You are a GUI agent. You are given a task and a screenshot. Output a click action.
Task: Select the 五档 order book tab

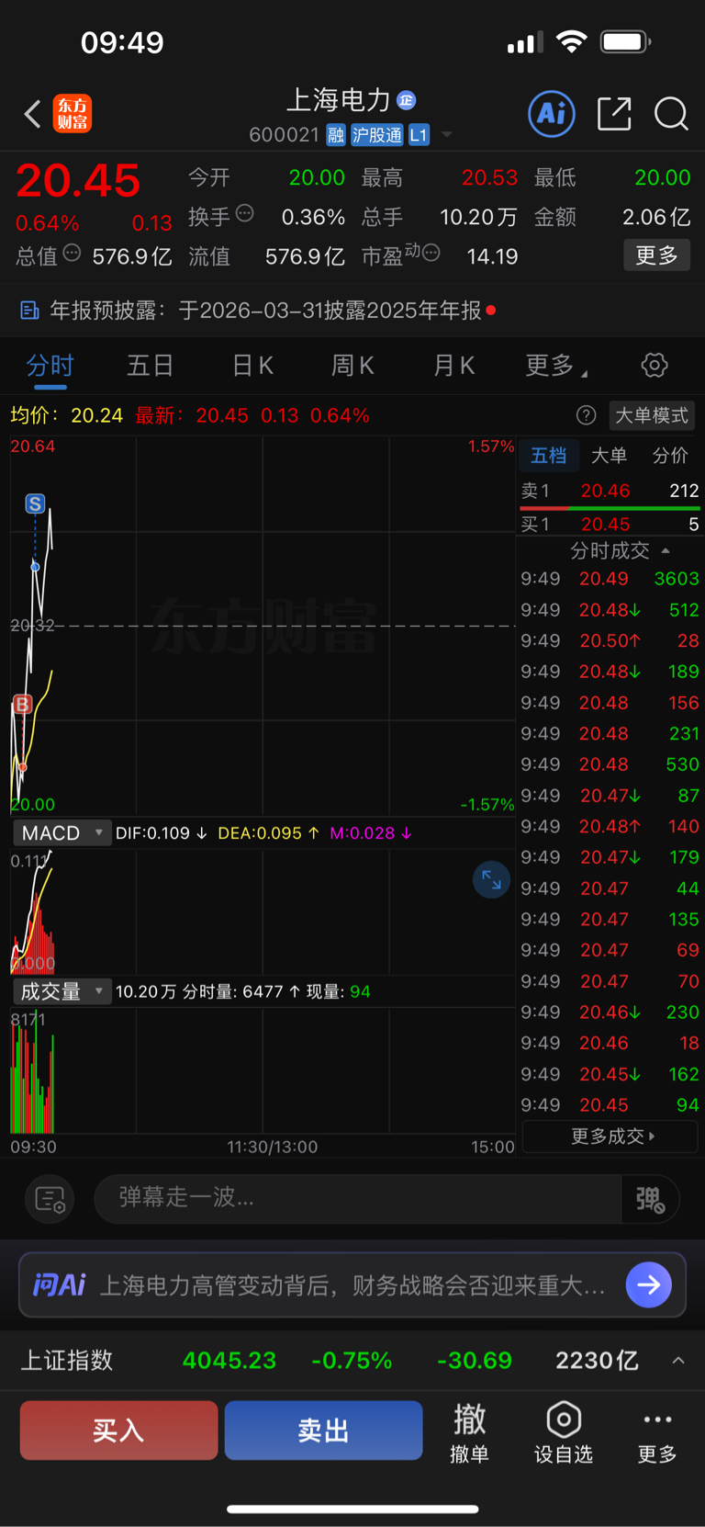(549, 456)
